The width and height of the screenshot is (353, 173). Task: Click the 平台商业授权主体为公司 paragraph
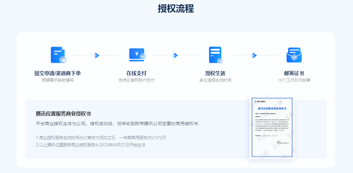coord(117,124)
